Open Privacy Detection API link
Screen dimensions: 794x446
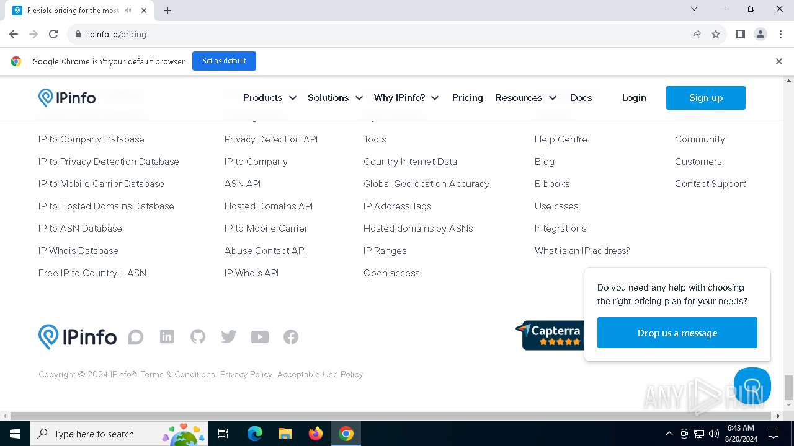[x=271, y=139]
